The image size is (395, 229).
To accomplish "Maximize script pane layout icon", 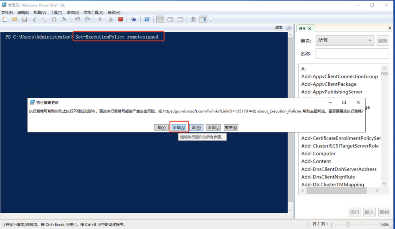I will pos(180,19).
